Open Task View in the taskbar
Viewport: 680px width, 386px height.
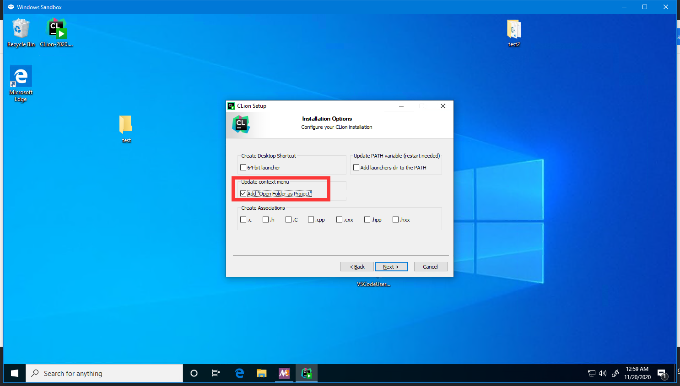(216, 373)
